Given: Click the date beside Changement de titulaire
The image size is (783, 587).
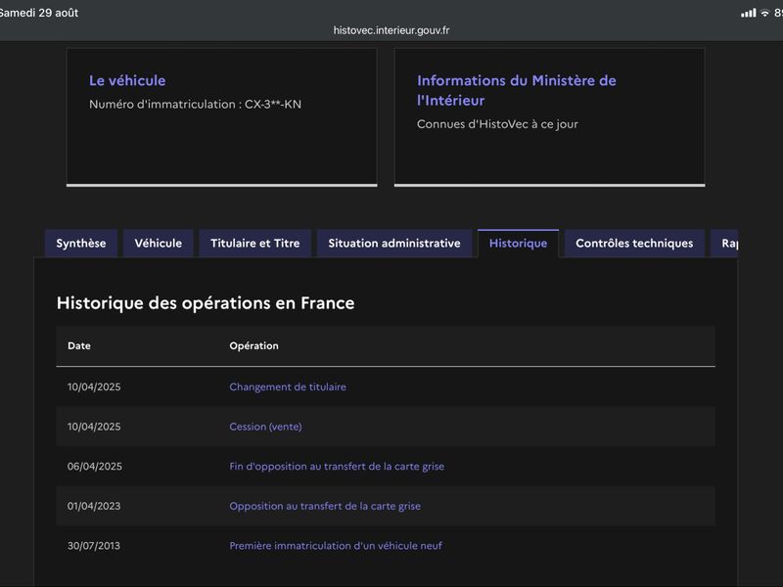Looking at the screenshot, I should pos(94,386).
